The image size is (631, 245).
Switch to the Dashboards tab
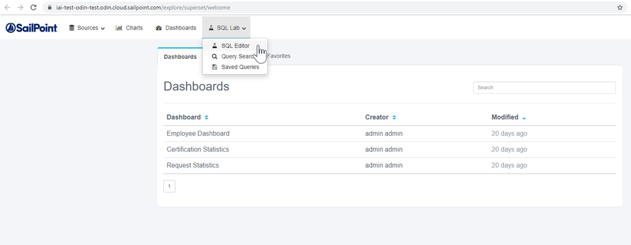point(180,57)
